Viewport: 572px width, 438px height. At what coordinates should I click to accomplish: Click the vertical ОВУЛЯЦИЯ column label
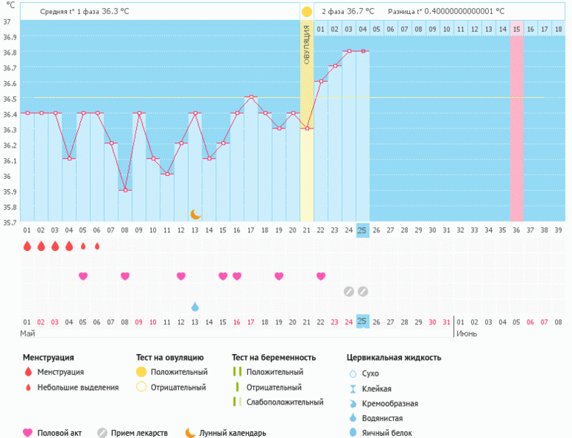[x=307, y=45]
